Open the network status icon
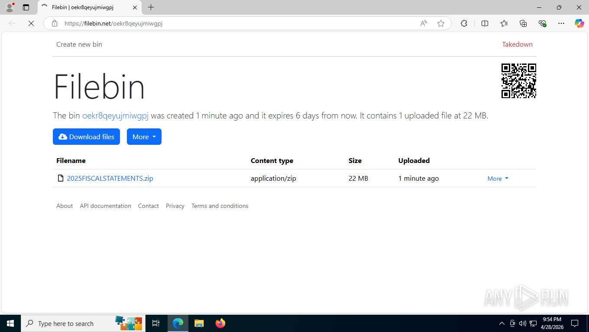The width and height of the screenshot is (589, 332). (533, 323)
